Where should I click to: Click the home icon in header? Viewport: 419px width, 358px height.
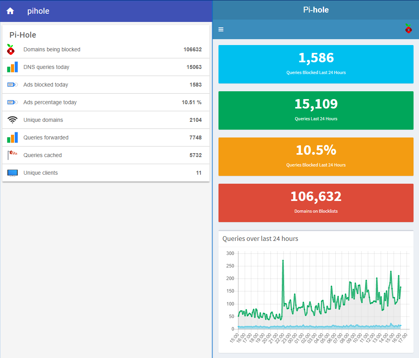pyautogui.click(x=10, y=11)
